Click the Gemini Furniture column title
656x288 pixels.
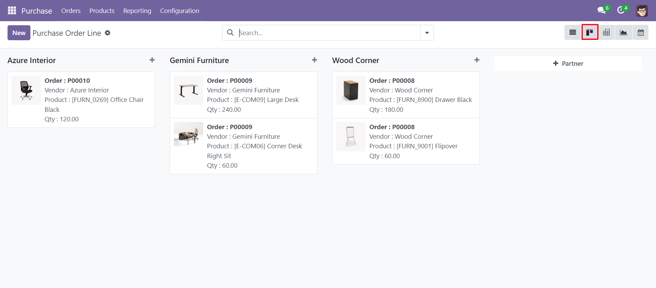point(199,60)
